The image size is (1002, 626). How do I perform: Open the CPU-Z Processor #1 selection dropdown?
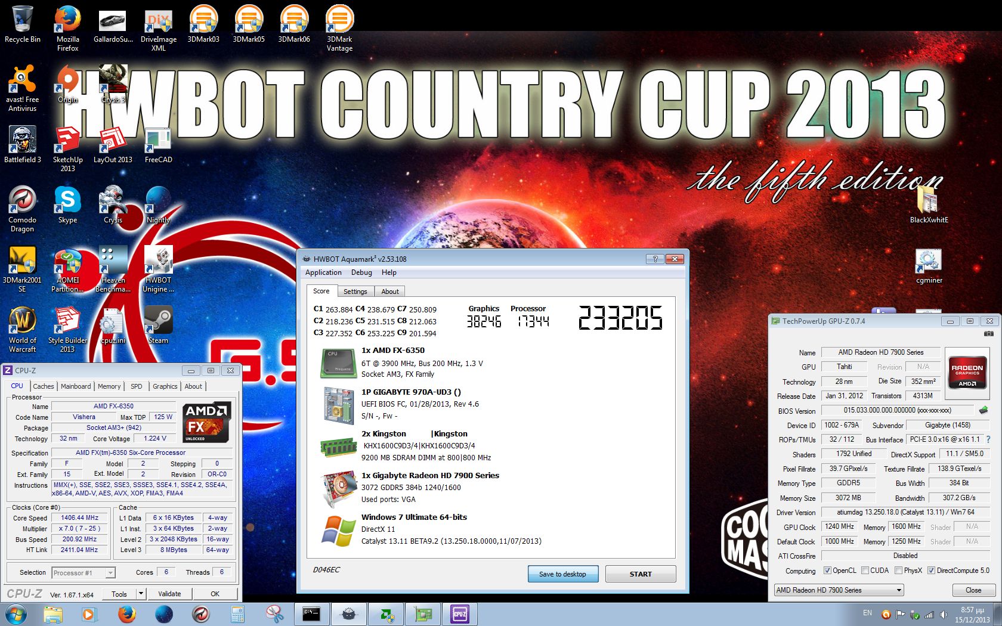[x=83, y=573]
